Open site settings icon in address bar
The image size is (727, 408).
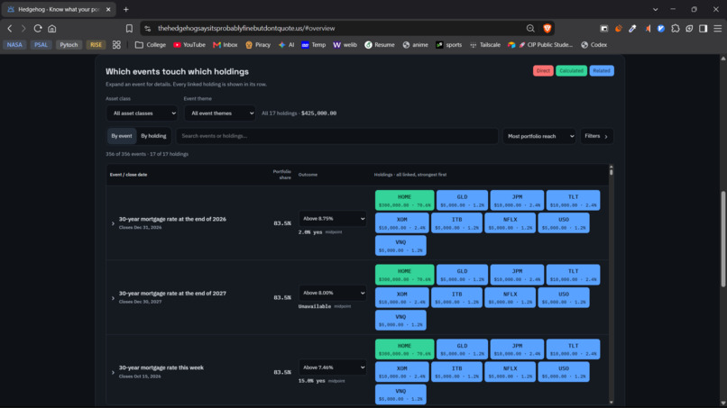pyautogui.click(x=147, y=28)
